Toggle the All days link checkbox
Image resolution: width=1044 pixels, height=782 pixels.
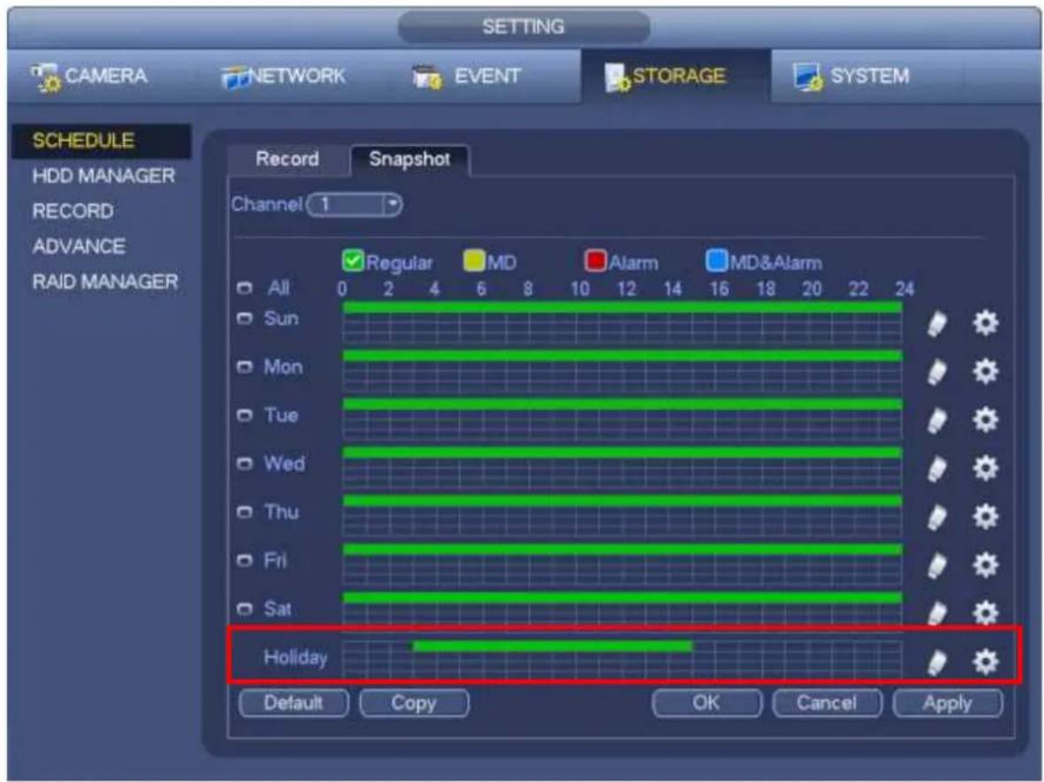tap(245, 288)
